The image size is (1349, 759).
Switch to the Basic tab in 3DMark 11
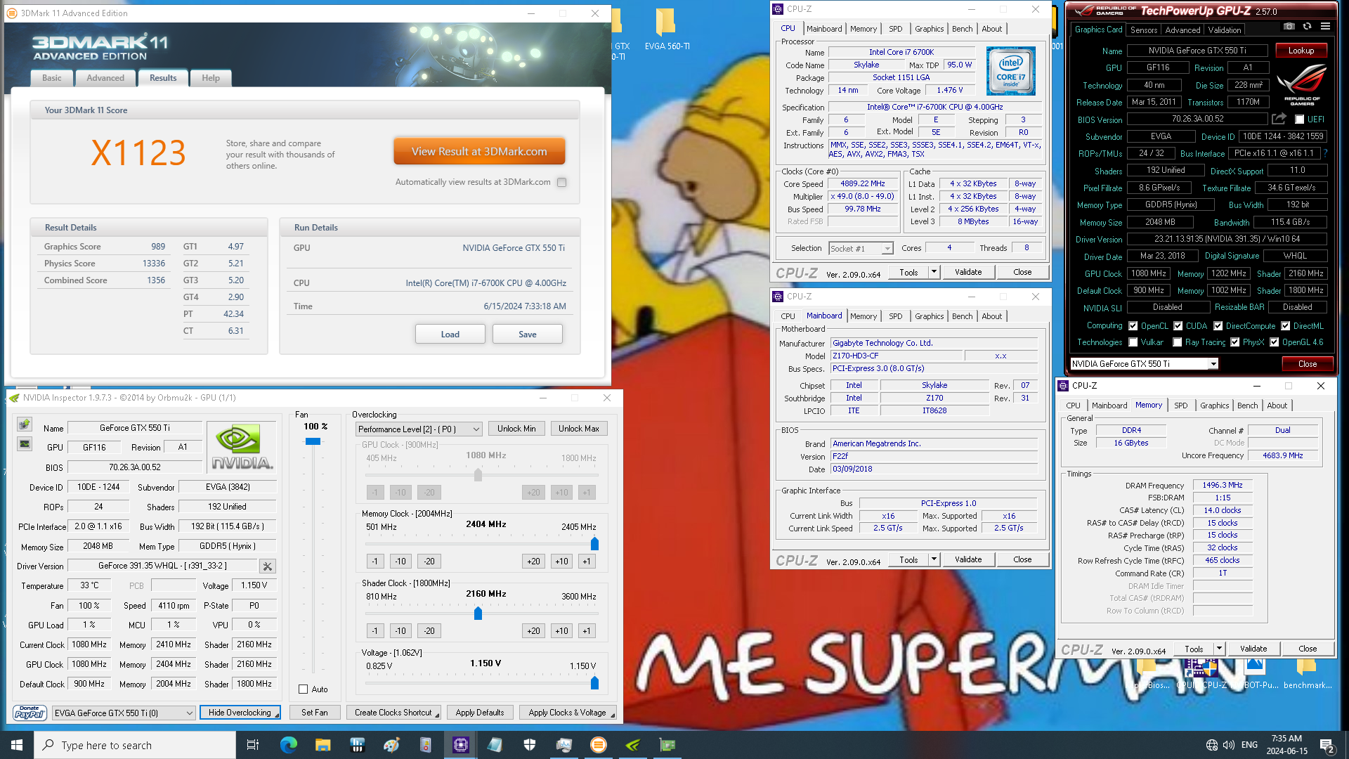[52, 78]
